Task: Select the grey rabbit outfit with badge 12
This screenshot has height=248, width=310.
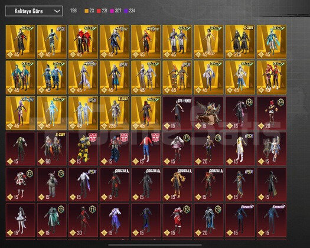Action: pyautogui.click(x=52, y=184)
